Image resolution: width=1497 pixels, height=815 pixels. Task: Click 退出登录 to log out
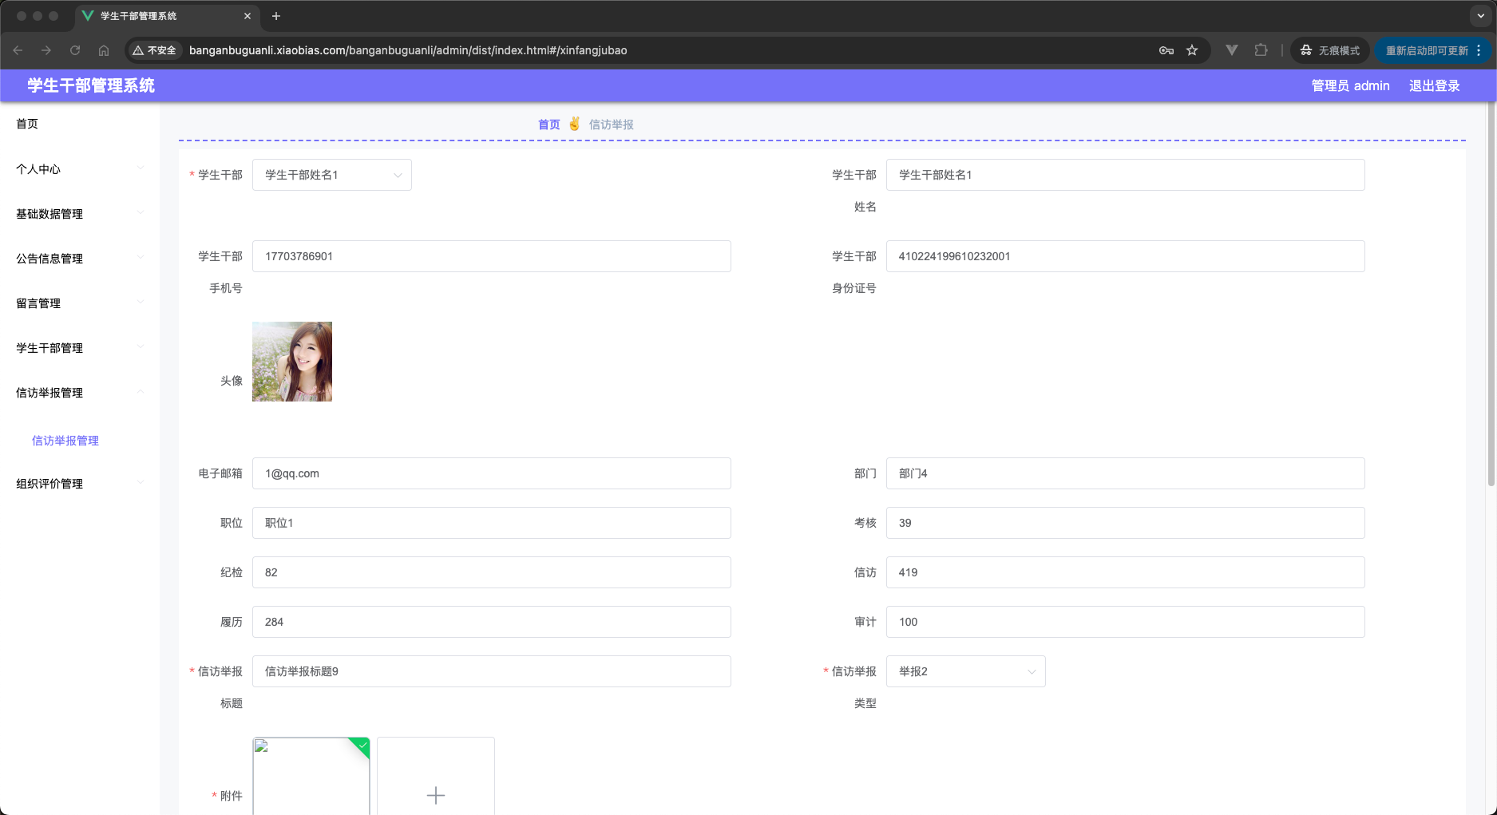[1434, 85]
